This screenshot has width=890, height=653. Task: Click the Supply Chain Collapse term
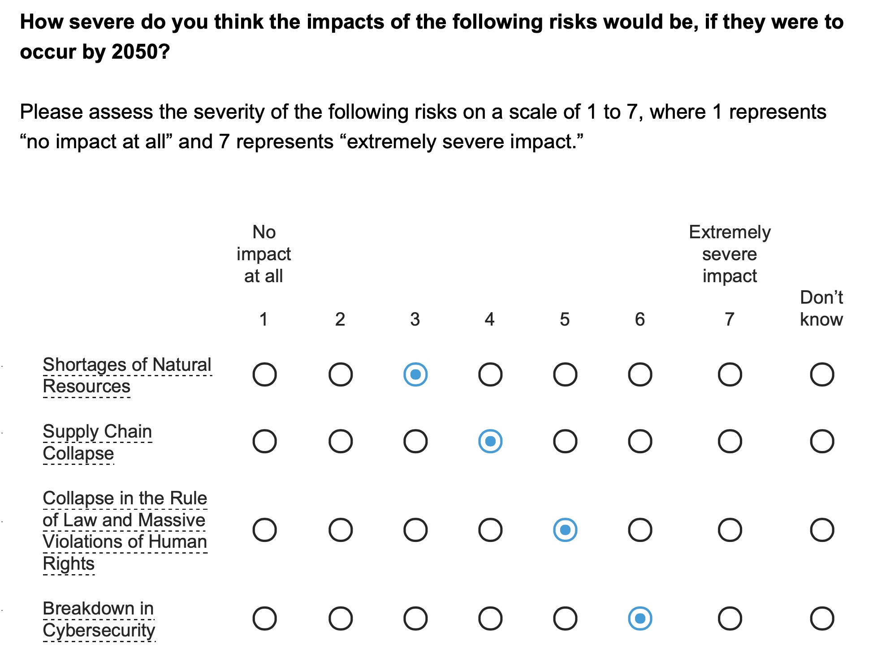pos(97,442)
